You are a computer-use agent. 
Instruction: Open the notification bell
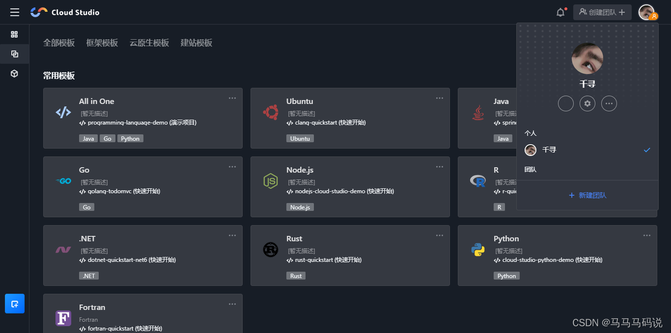point(560,12)
